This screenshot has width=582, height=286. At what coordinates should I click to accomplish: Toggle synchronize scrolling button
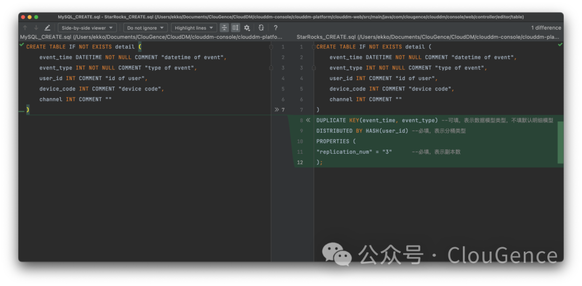[x=235, y=28]
